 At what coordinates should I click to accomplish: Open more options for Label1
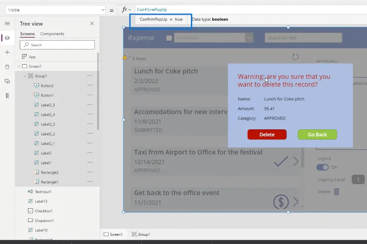tap(90, 162)
